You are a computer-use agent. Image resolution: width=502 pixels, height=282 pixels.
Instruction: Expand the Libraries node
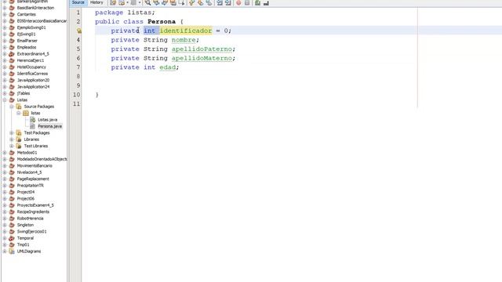tap(12, 139)
